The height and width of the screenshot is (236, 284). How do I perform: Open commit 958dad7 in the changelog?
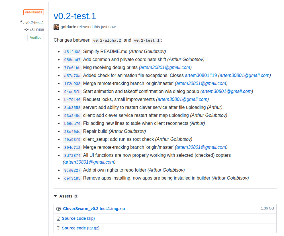72,60
